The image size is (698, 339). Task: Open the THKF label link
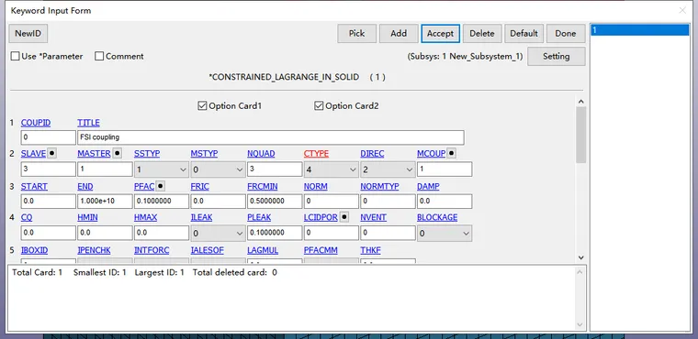click(371, 250)
